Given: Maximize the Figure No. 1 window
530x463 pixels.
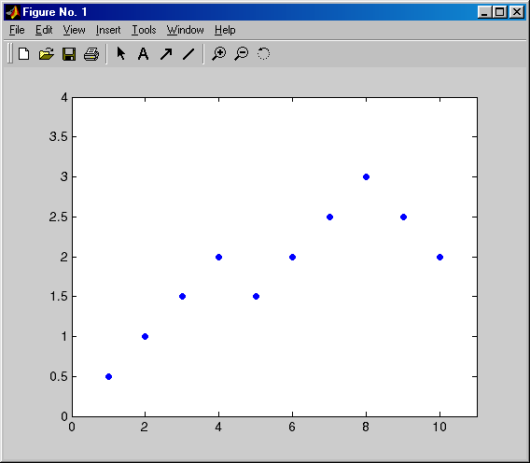Looking at the screenshot, I should pyautogui.click(x=500, y=12).
